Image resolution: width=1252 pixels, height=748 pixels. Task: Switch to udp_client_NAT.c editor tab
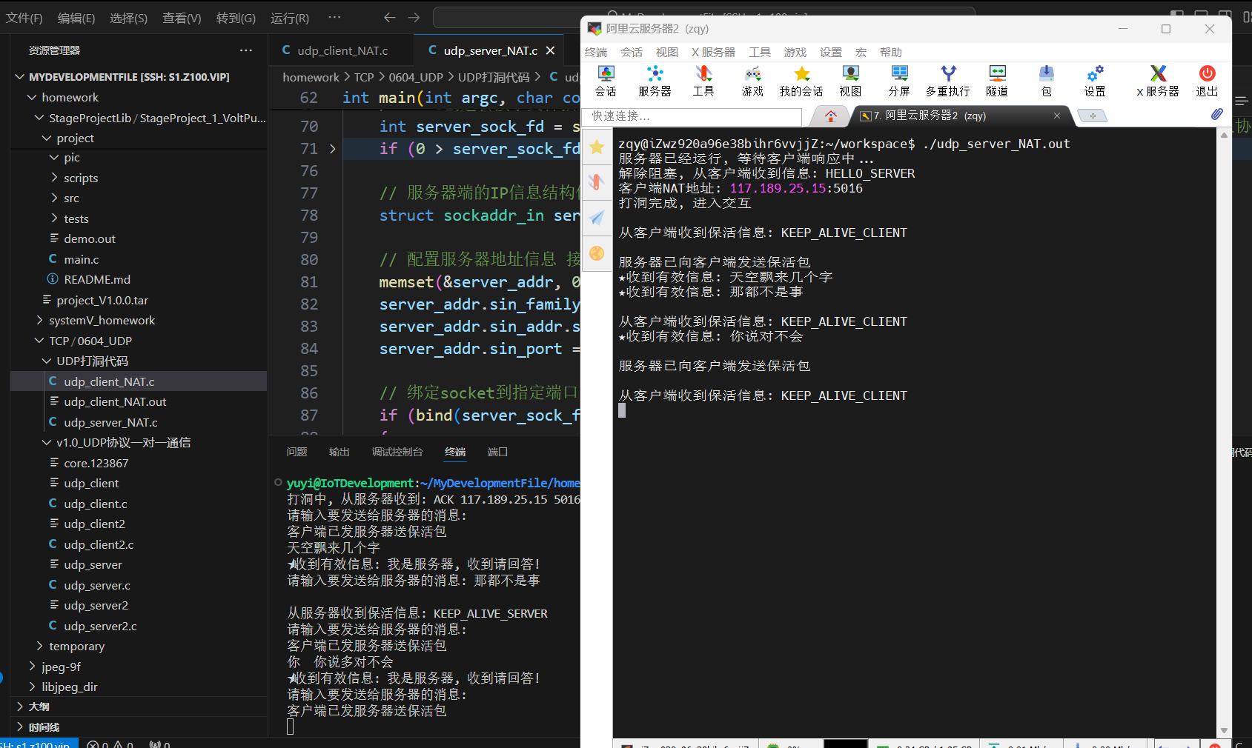(340, 50)
